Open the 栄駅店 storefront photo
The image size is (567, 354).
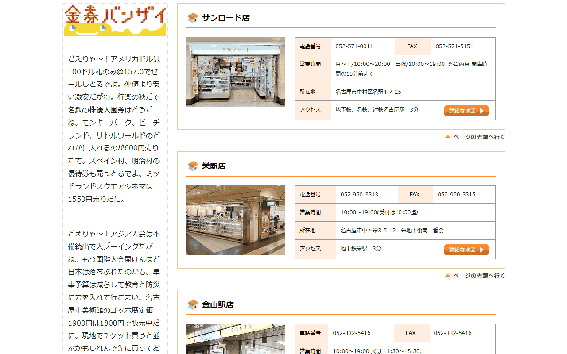point(236,220)
